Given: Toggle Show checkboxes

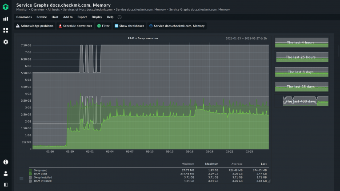Looking at the screenshot, I should pos(129,26).
